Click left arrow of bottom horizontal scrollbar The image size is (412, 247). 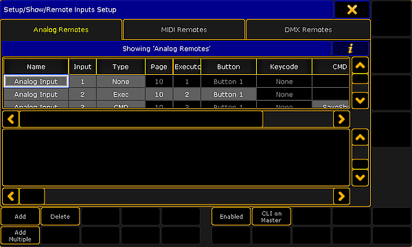[x=11, y=196]
